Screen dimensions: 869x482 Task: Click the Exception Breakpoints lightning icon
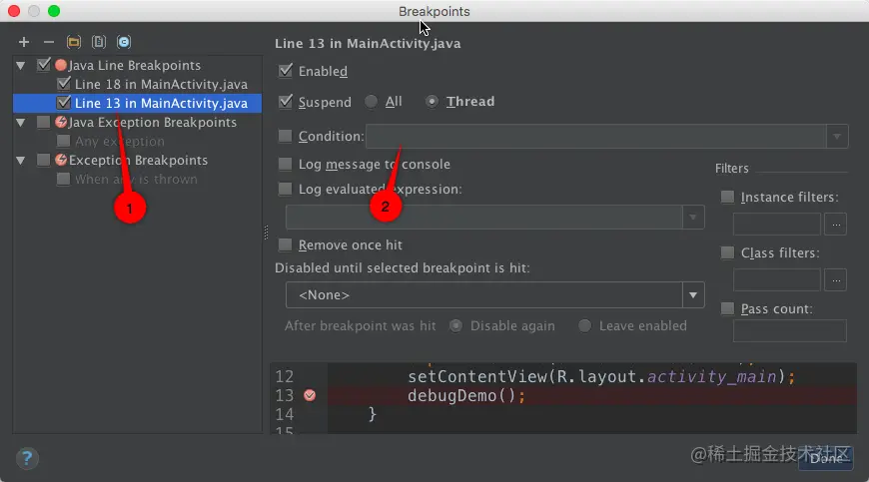click(x=61, y=161)
